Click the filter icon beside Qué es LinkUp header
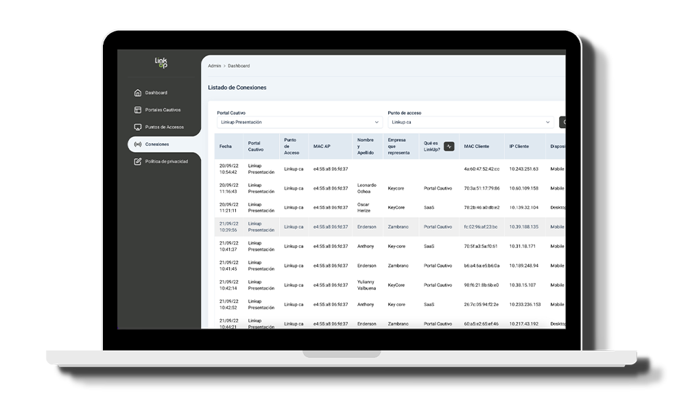The height and width of the screenshot is (413, 677). [x=449, y=147]
